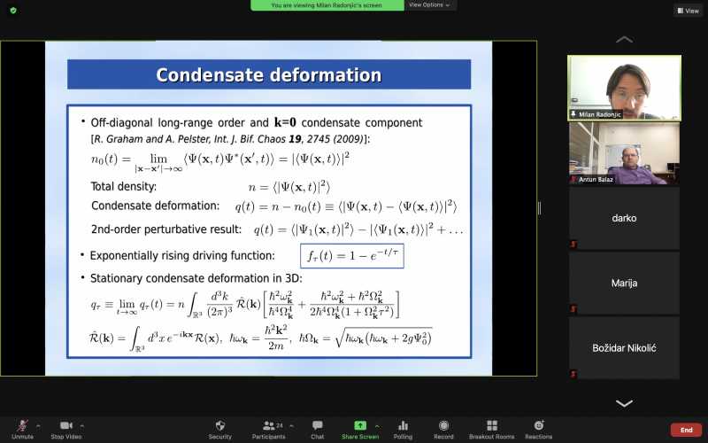The height and width of the screenshot is (443, 708).
Task: Open the View Options dropdown
Action: [431, 5]
